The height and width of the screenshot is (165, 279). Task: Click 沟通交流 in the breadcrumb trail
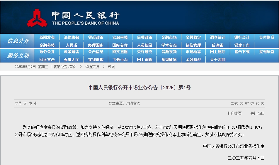pos(92,67)
